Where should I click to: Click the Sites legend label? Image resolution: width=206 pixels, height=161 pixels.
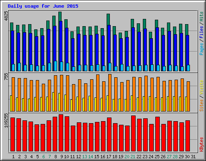(202, 105)
